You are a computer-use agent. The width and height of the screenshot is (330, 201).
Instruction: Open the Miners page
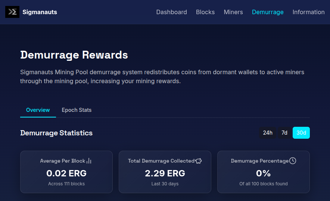click(233, 12)
